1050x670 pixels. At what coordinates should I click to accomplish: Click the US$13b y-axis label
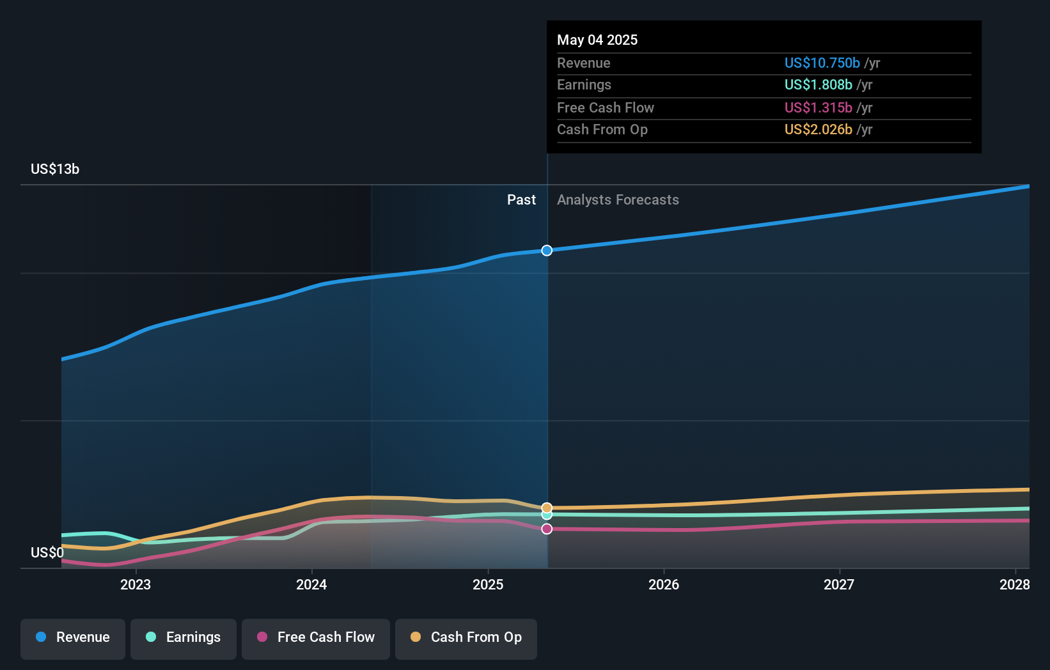(x=55, y=169)
